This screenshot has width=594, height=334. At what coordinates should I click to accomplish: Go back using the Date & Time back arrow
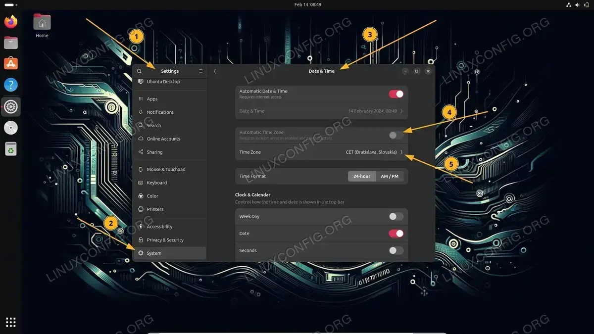click(x=215, y=71)
